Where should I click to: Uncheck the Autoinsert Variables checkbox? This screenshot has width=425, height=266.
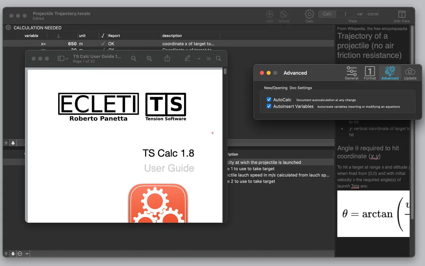[x=269, y=106]
